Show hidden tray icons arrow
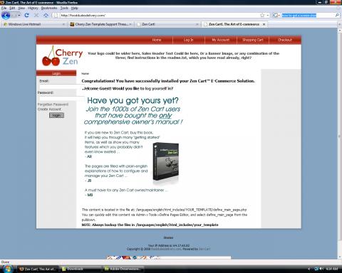The image size is (342, 273). 309,269
